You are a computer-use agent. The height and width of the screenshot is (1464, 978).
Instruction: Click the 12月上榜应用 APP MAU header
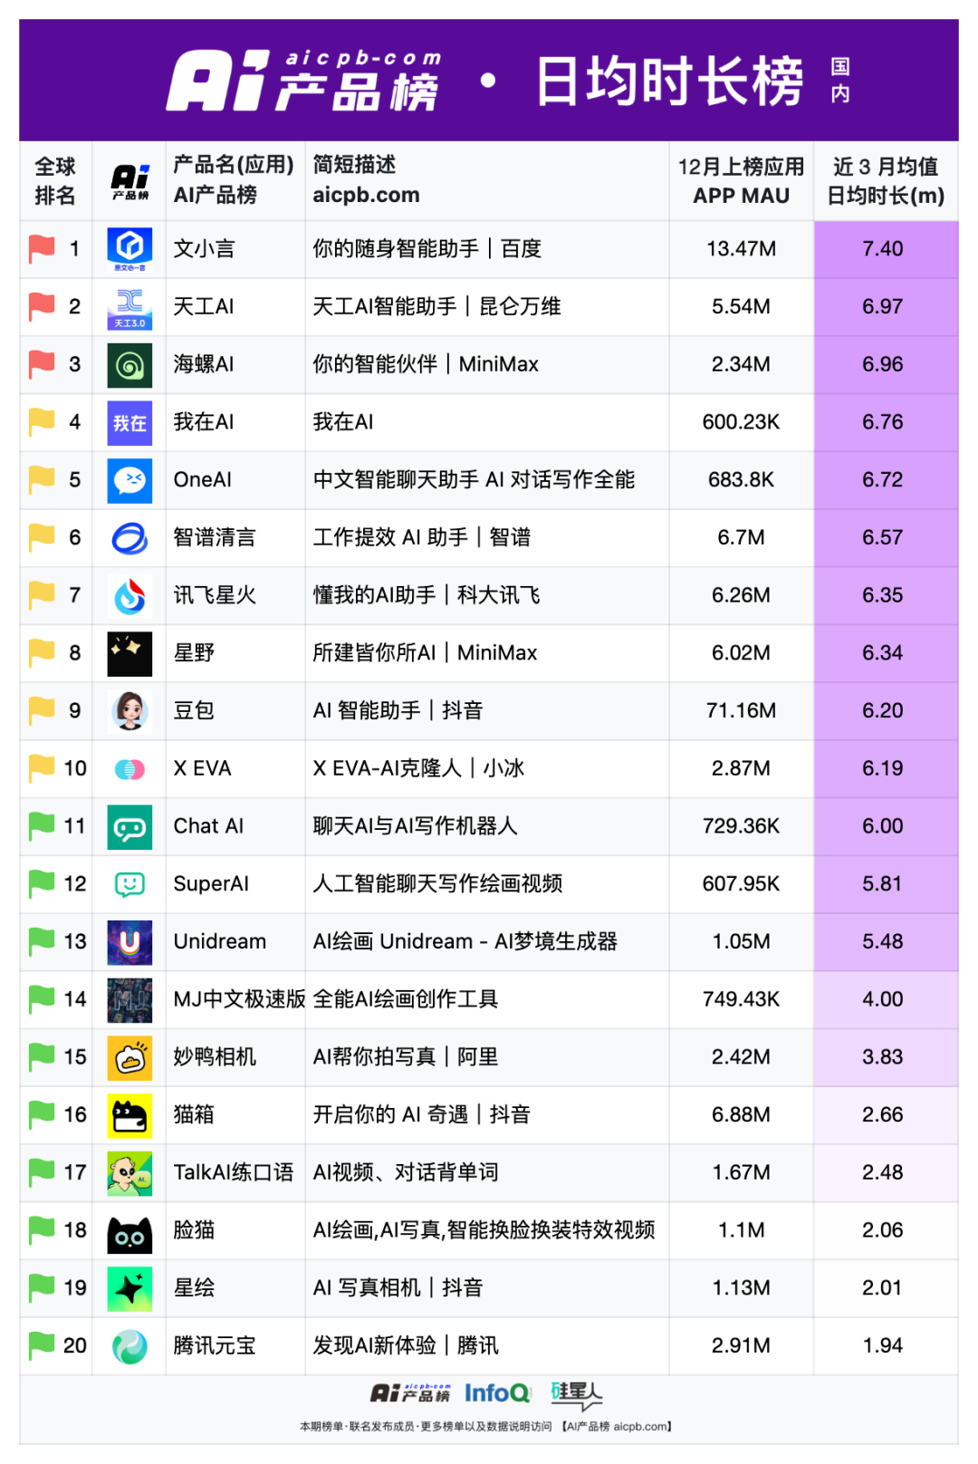[x=741, y=181]
